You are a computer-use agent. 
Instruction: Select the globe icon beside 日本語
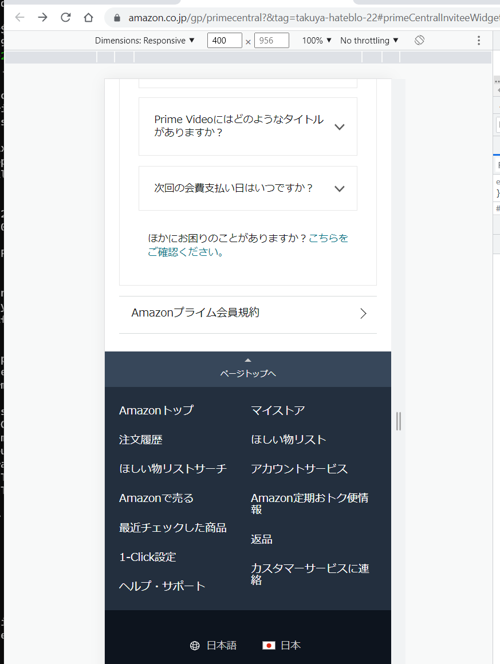[195, 645]
